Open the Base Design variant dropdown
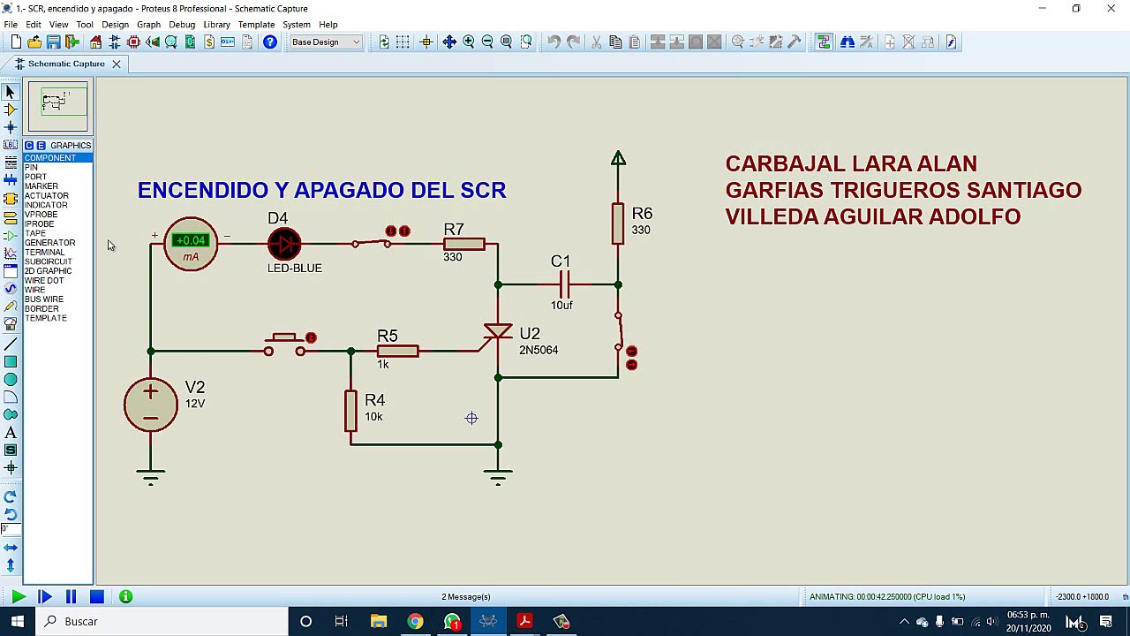1130x636 pixels. (x=326, y=42)
